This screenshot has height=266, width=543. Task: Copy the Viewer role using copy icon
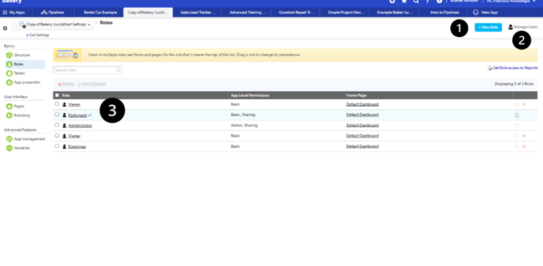pyautogui.click(x=517, y=104)
